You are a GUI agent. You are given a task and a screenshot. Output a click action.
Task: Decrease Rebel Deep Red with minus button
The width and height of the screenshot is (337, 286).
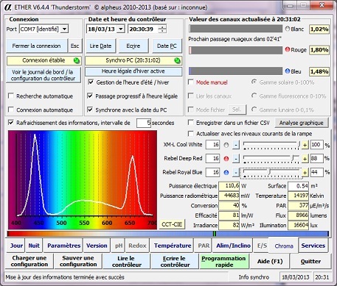(x=235, y=159)
